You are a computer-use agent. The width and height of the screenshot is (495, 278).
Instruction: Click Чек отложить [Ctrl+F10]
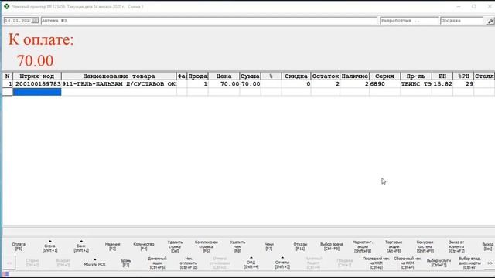189,263
